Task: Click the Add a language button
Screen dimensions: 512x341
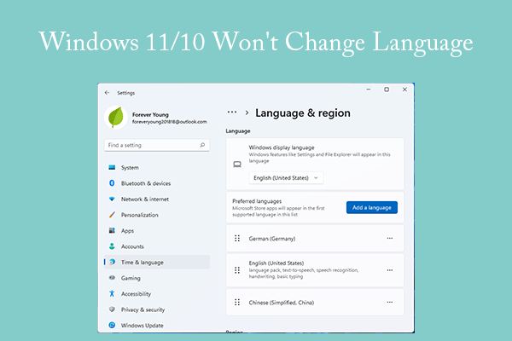Action: (372, 207)
